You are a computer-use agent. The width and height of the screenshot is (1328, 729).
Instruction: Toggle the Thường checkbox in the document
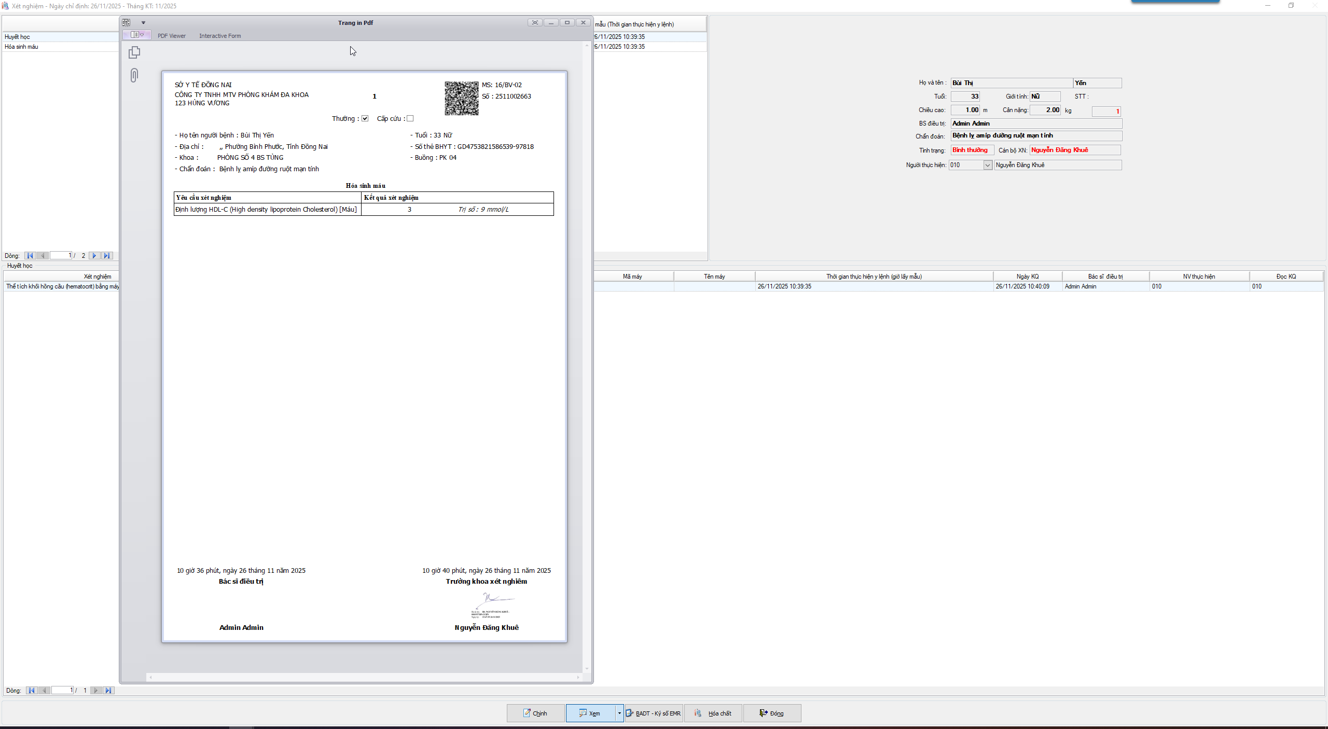(365, 118)
